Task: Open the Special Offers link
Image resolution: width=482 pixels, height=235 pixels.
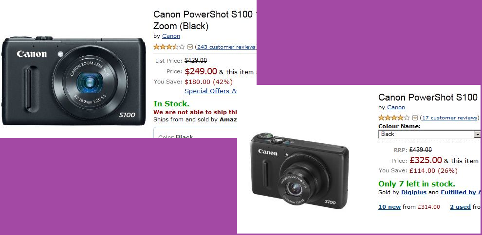Action: [x=211, y=91]
